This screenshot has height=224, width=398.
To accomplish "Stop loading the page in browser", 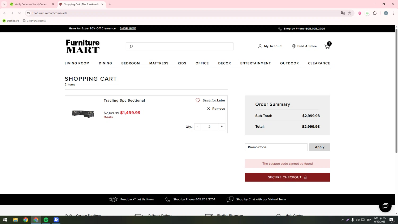I will point(19,13).
